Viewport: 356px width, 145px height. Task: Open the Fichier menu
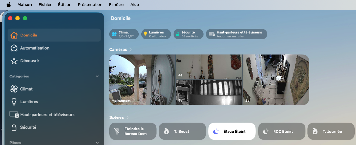click(45, 5)
